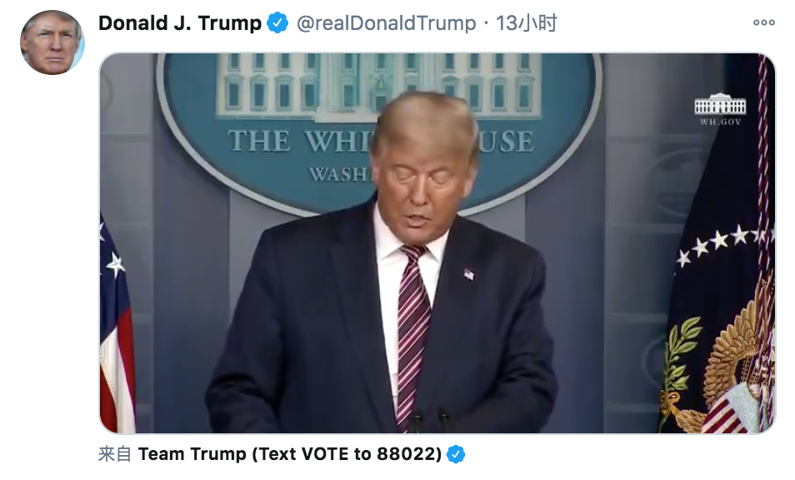795x480 pixels.
Task: Click the WH.GOV White House logo watermark
Action: tap(720, 109)
